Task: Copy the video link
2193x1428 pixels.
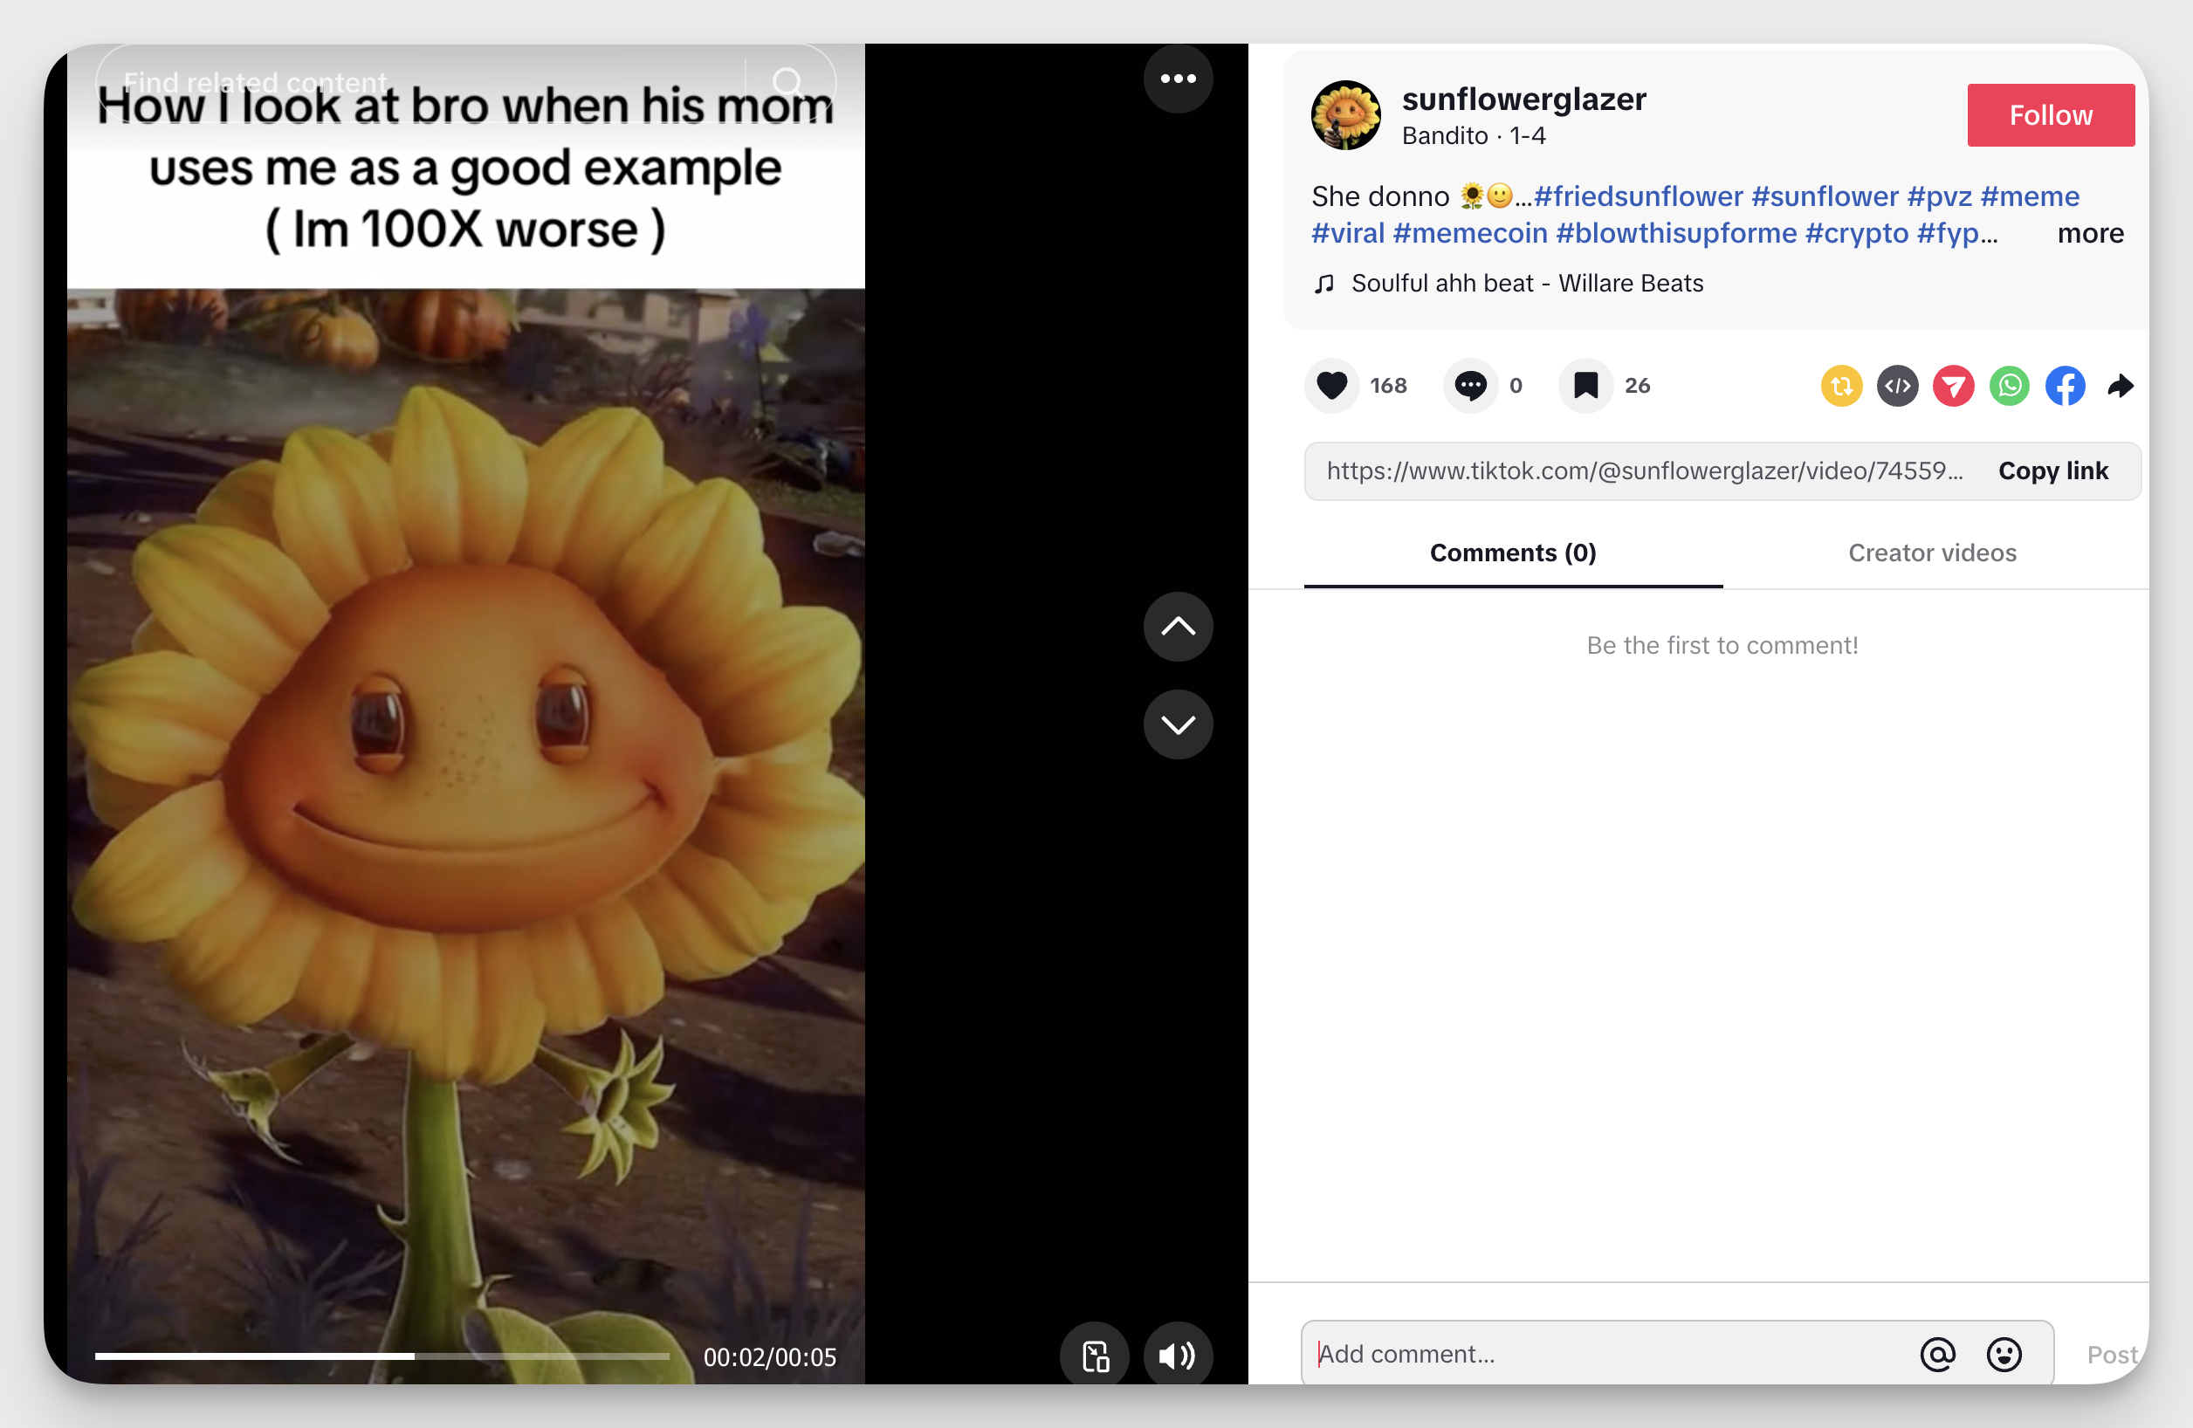Action: pos(2053,470)
